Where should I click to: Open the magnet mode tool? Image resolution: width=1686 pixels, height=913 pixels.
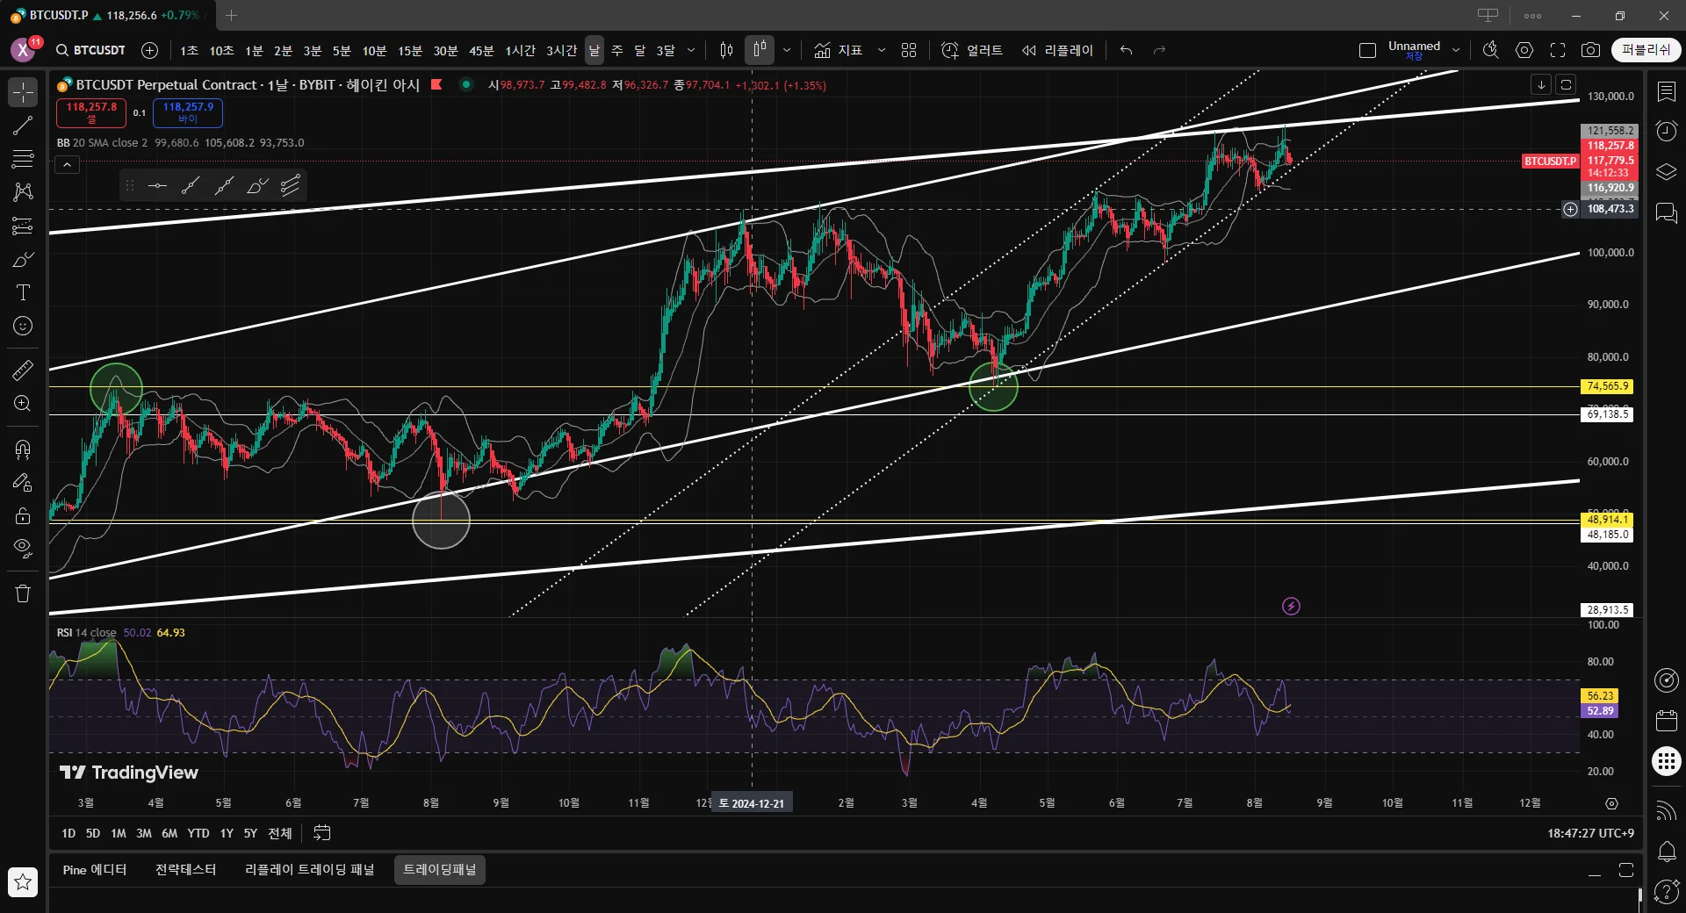point(23,449)
